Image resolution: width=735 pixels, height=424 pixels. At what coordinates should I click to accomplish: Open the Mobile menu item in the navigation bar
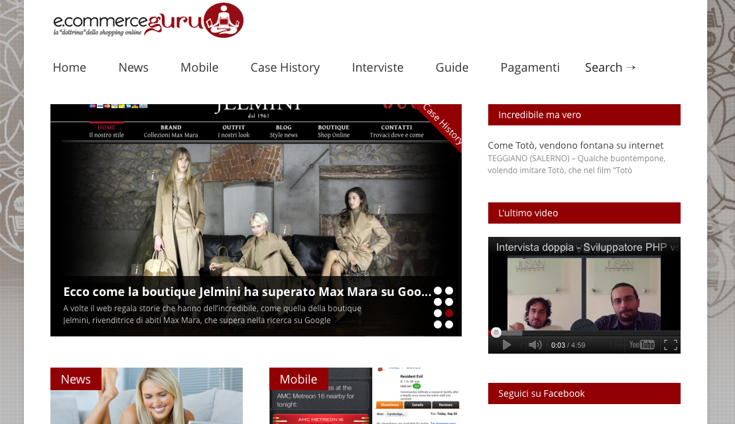[199, 68]
